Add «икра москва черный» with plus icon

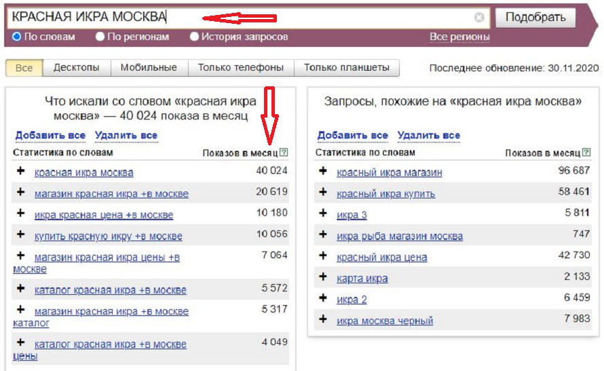tap(323, 319)
